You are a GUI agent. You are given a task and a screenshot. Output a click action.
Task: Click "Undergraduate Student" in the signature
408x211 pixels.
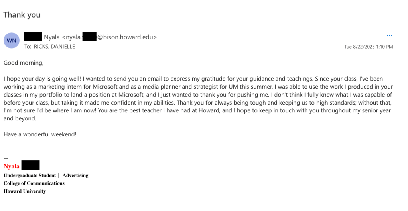click(29, 176)
